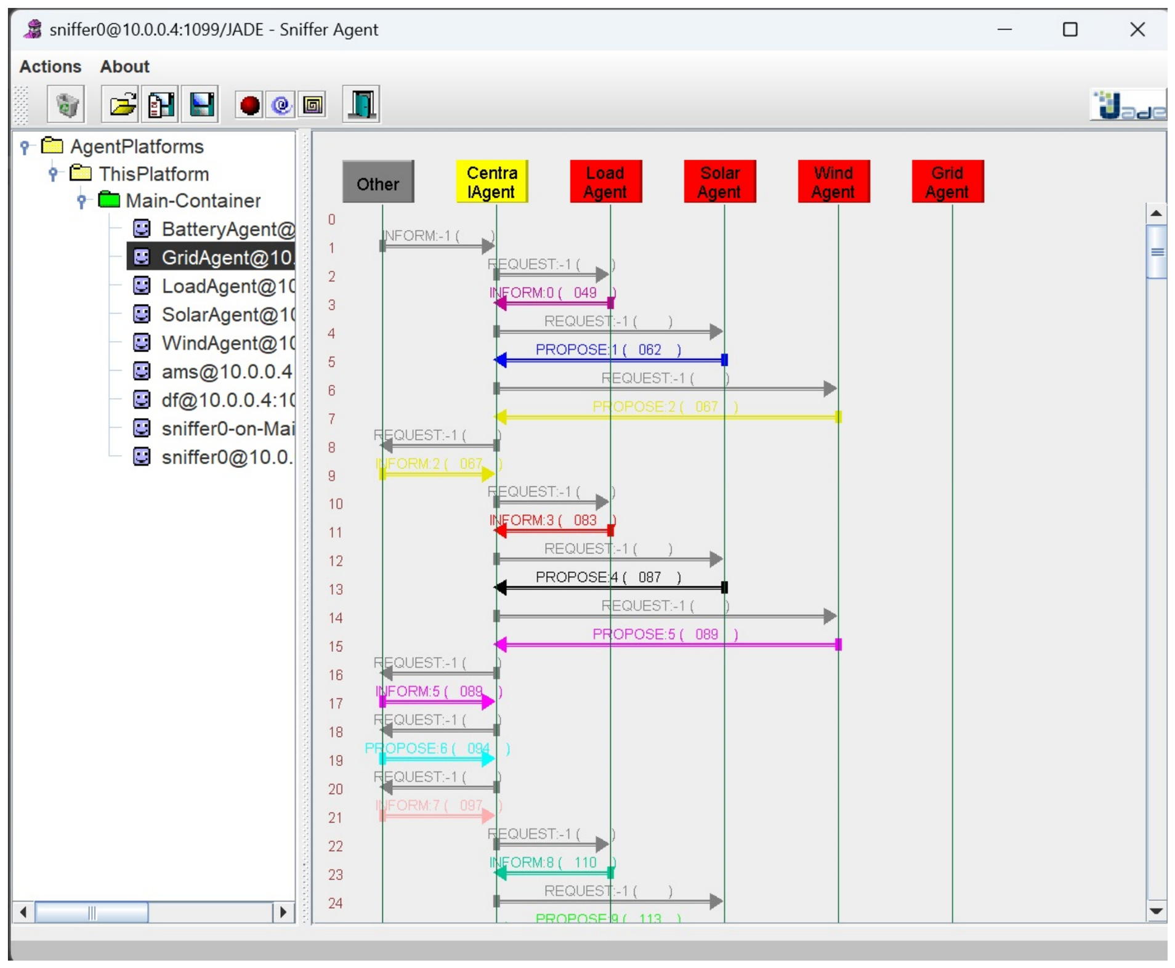Screen dimensions: 1175x968
Task: Click the blue PROPOSE:1 (062) message
Action: [610, 355]
